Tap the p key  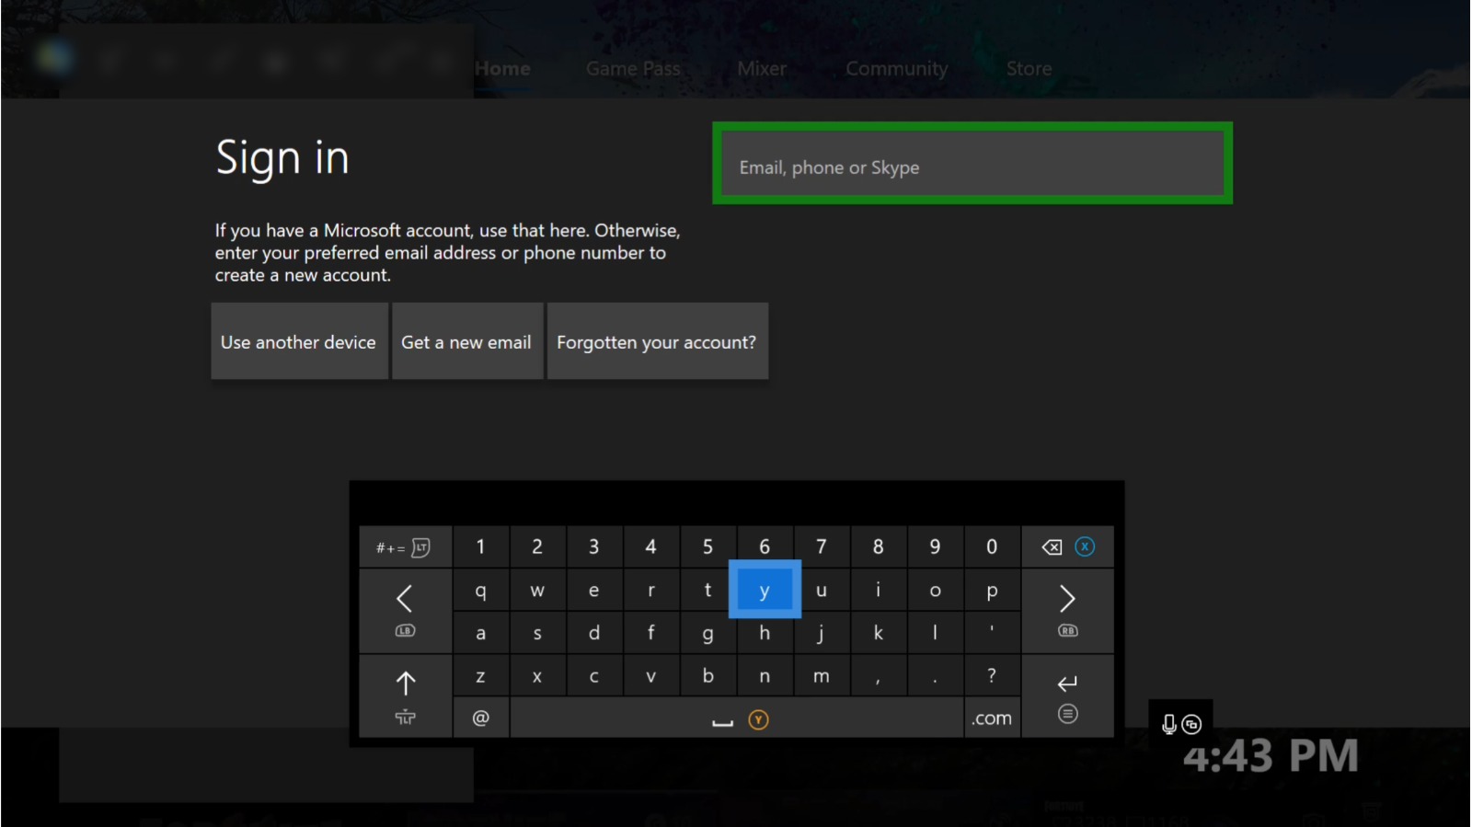(x=992, y=590)
